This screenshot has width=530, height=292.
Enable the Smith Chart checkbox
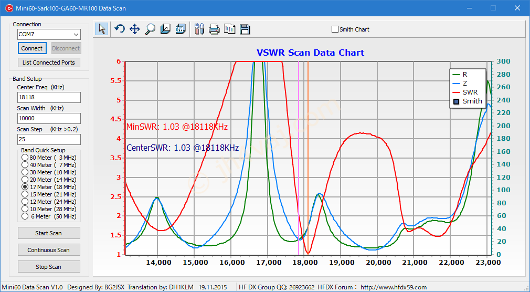coord(335,29)
